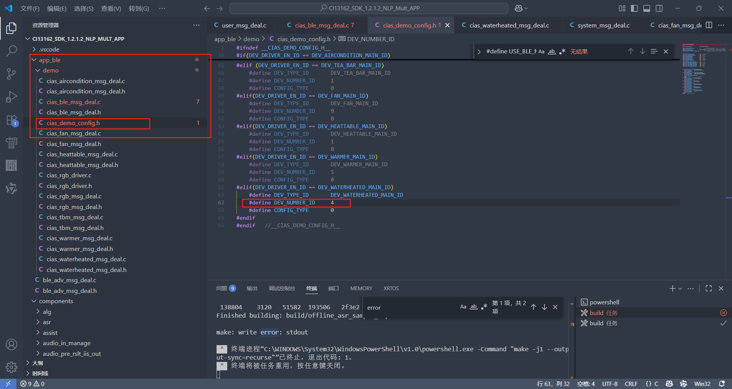
Task: Maximize the terminal panel size
Action: 708,288
